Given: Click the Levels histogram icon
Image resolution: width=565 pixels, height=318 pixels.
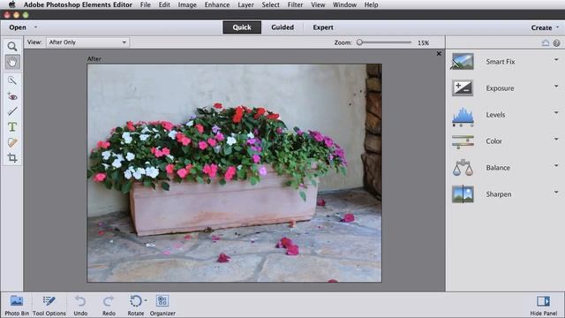Looking at the screenshot, I should (463, 116).
